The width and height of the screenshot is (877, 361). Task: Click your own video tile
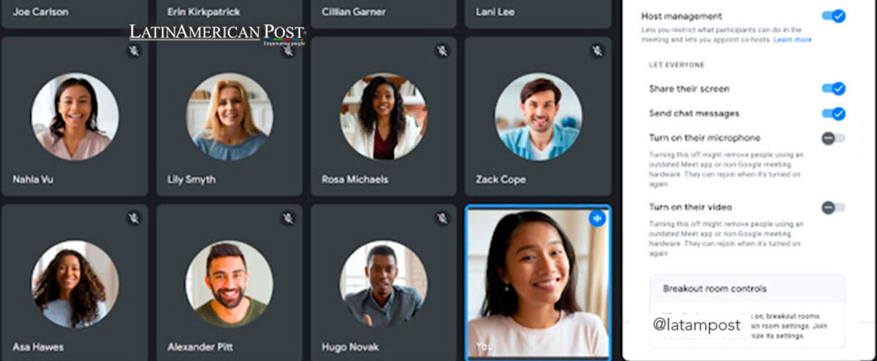click(x=539, y=282)
